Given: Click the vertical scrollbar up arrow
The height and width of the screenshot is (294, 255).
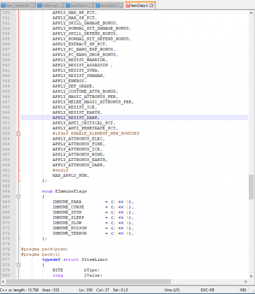Looking at the screenshot, I should [251, 13].
